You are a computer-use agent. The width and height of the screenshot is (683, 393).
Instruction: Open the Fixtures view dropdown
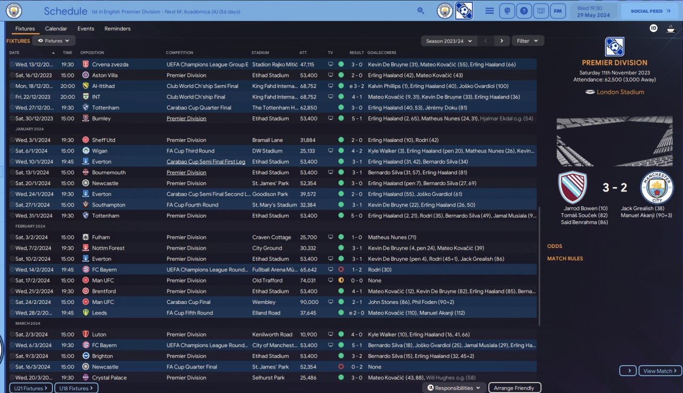tap(54, 41)
